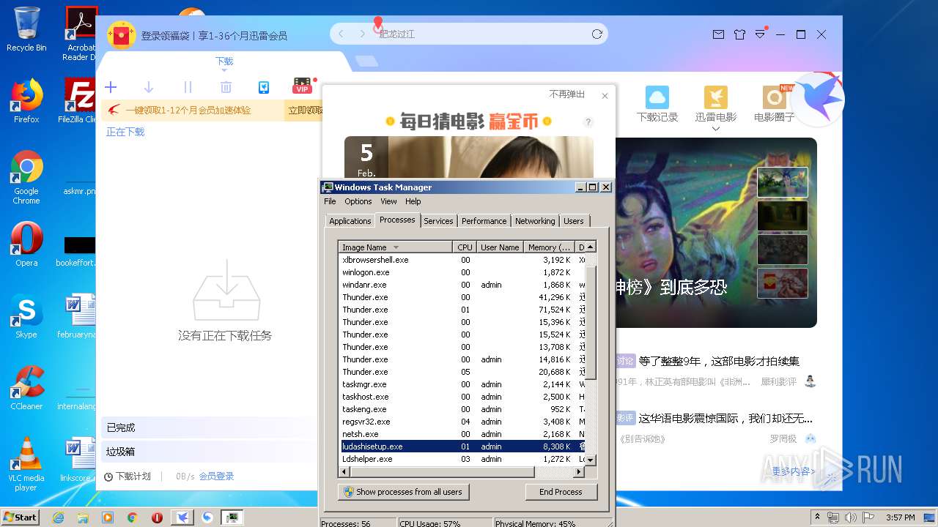Add a new download task (plus icon)
Screen dimensions: 938x527
click(x=111, y=87)
